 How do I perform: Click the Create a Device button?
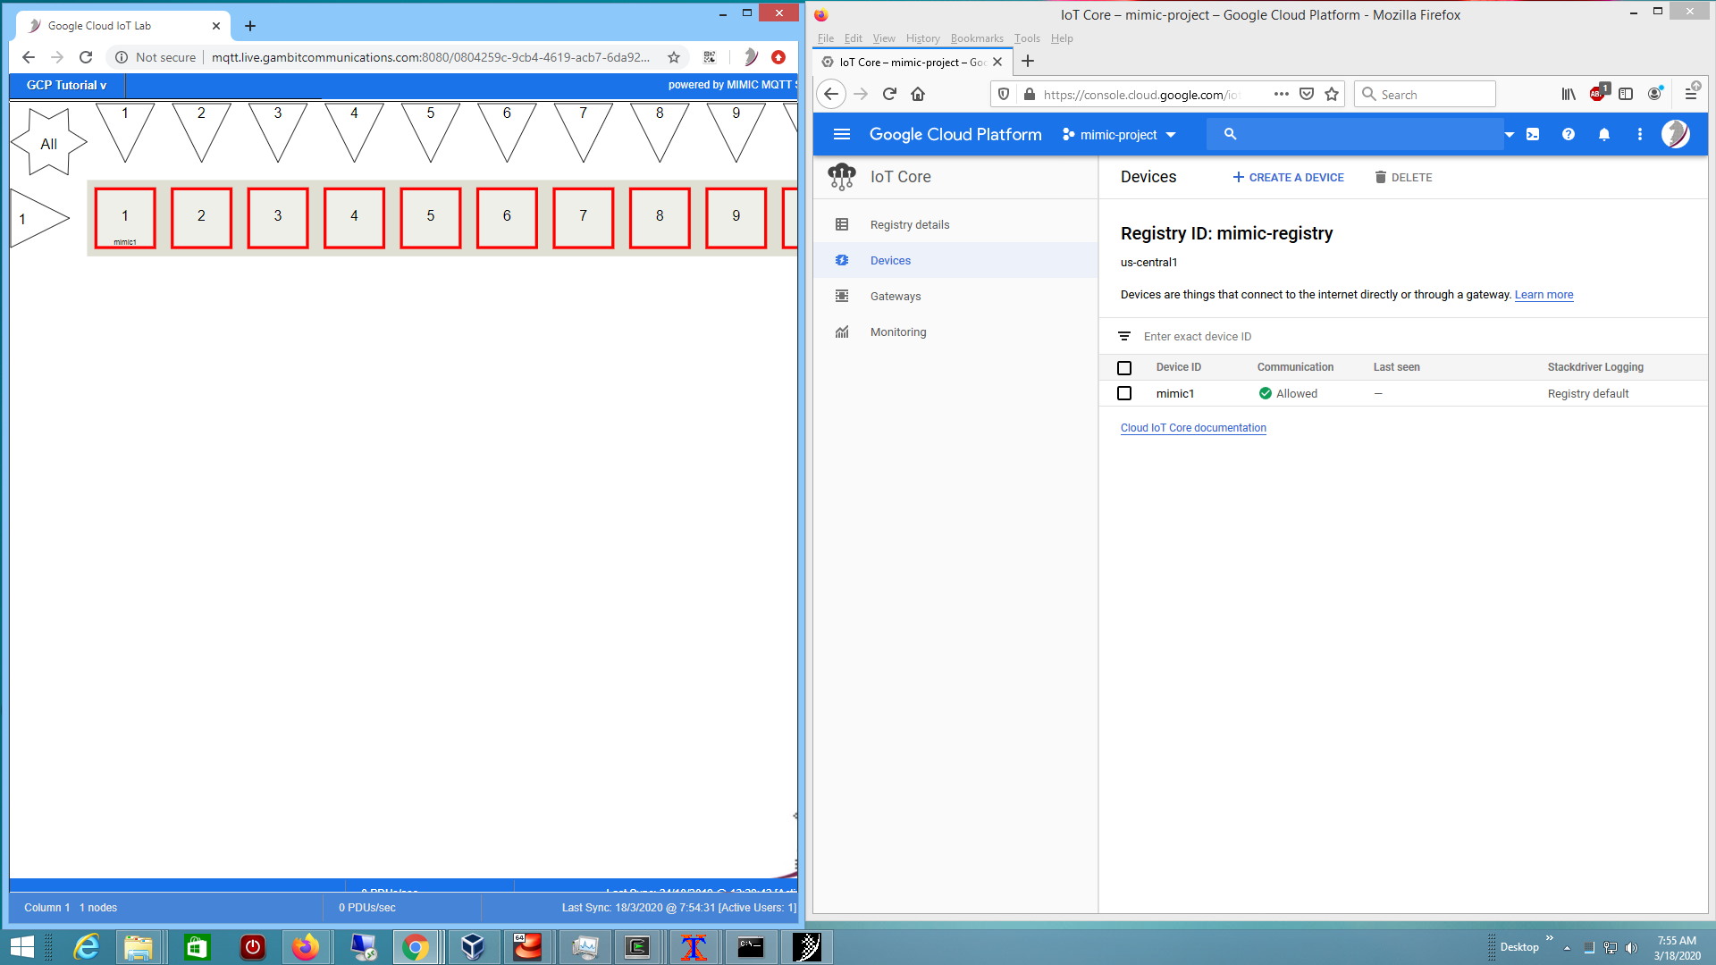tap(1288, 177)
